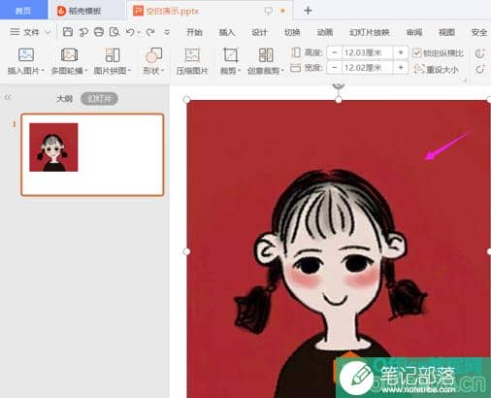Collapse the slide panel with double chevron

(8, 97)
